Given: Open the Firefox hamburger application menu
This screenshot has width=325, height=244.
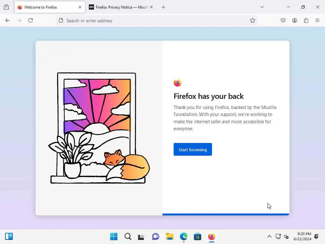Looking at the screenshot, I should pos(317,20).
